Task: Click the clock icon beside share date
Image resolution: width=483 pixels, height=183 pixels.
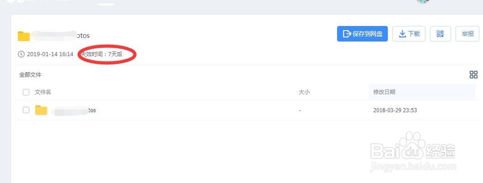Action: click(21, 54)
